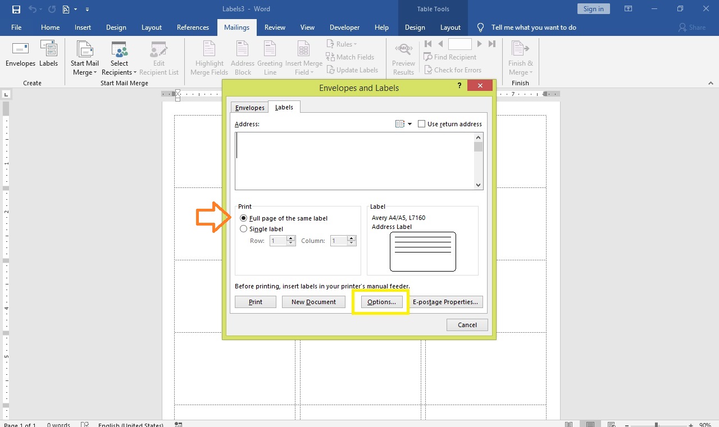This screenshot has width=719, height=427.
Task: Click Check for Errors in the ribbon
Action: 452,70
